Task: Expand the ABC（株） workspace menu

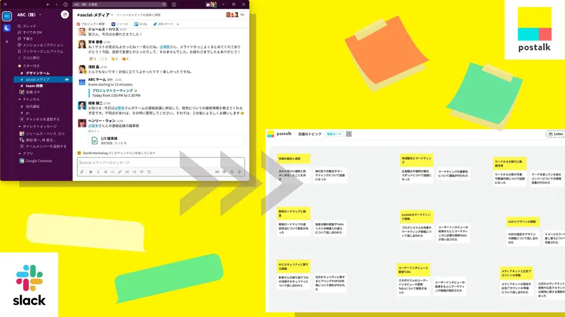Action: 34,15
